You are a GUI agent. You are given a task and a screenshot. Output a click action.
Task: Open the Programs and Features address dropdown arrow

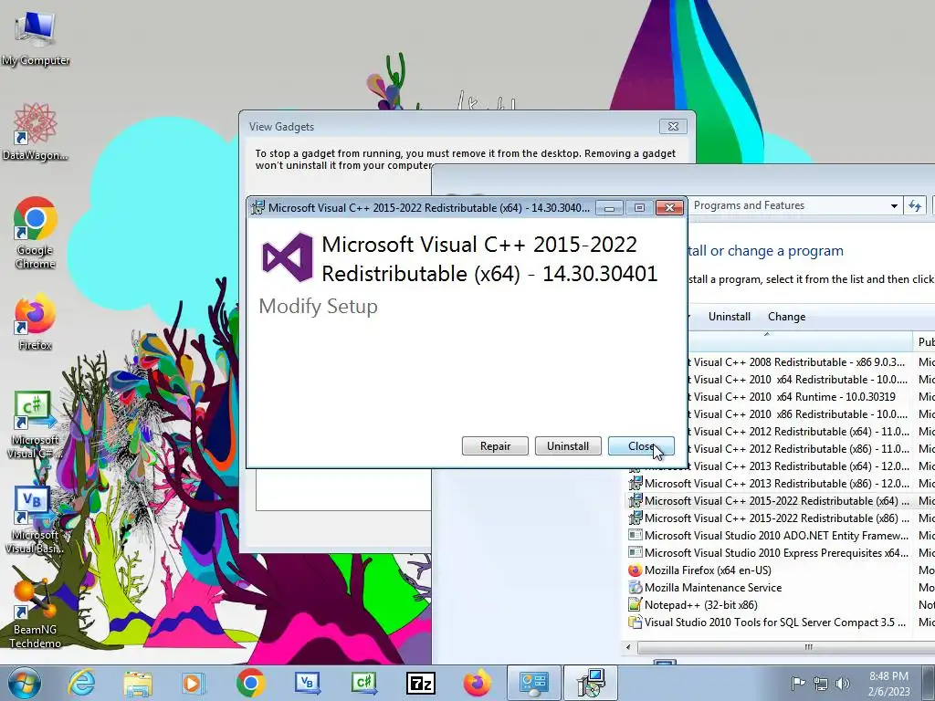point(894,205)
